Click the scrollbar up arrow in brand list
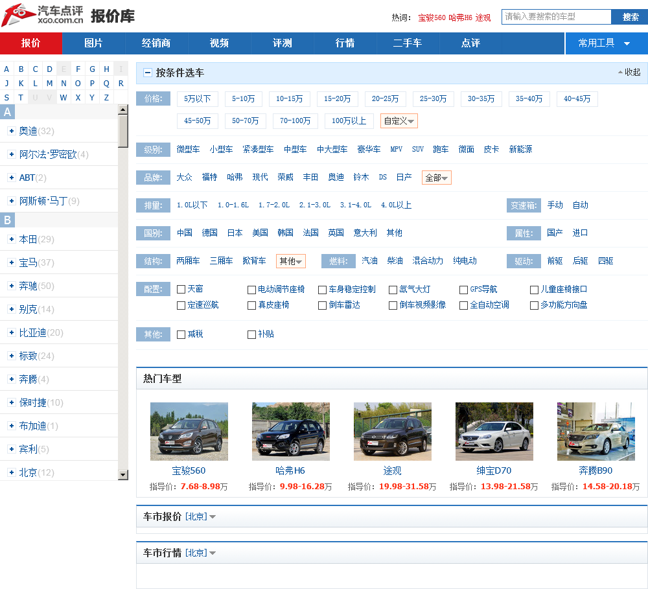Image resolution: width=648 pixels, height=589 pixels. click(122, 110)
